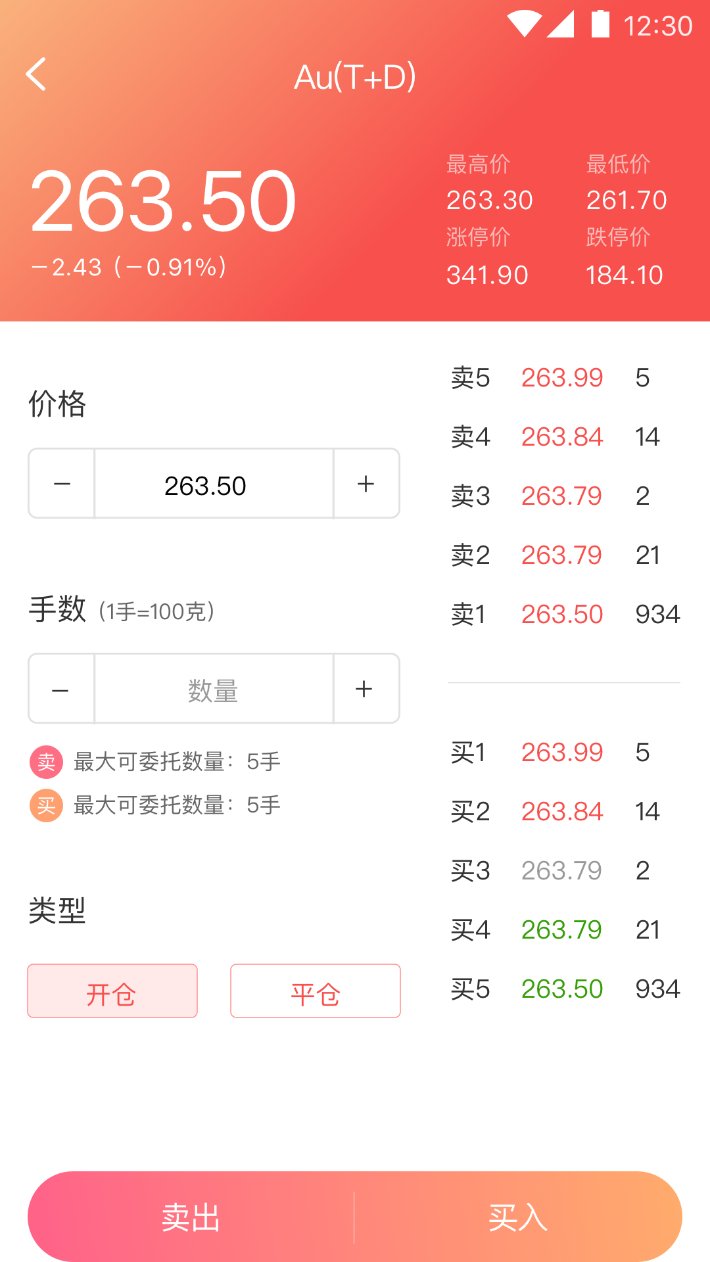Tap the pink 卖 badge icon

pyautogui.click(x=46, y=762)
